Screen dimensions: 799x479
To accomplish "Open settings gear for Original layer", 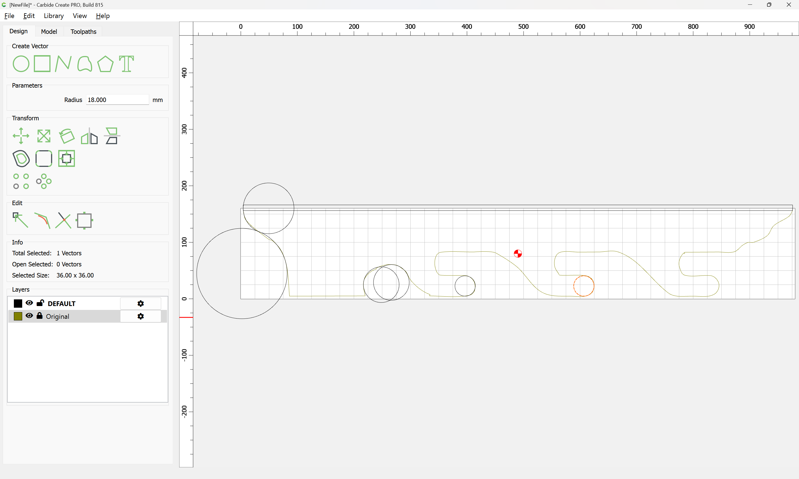I will [x=140, y=316].
